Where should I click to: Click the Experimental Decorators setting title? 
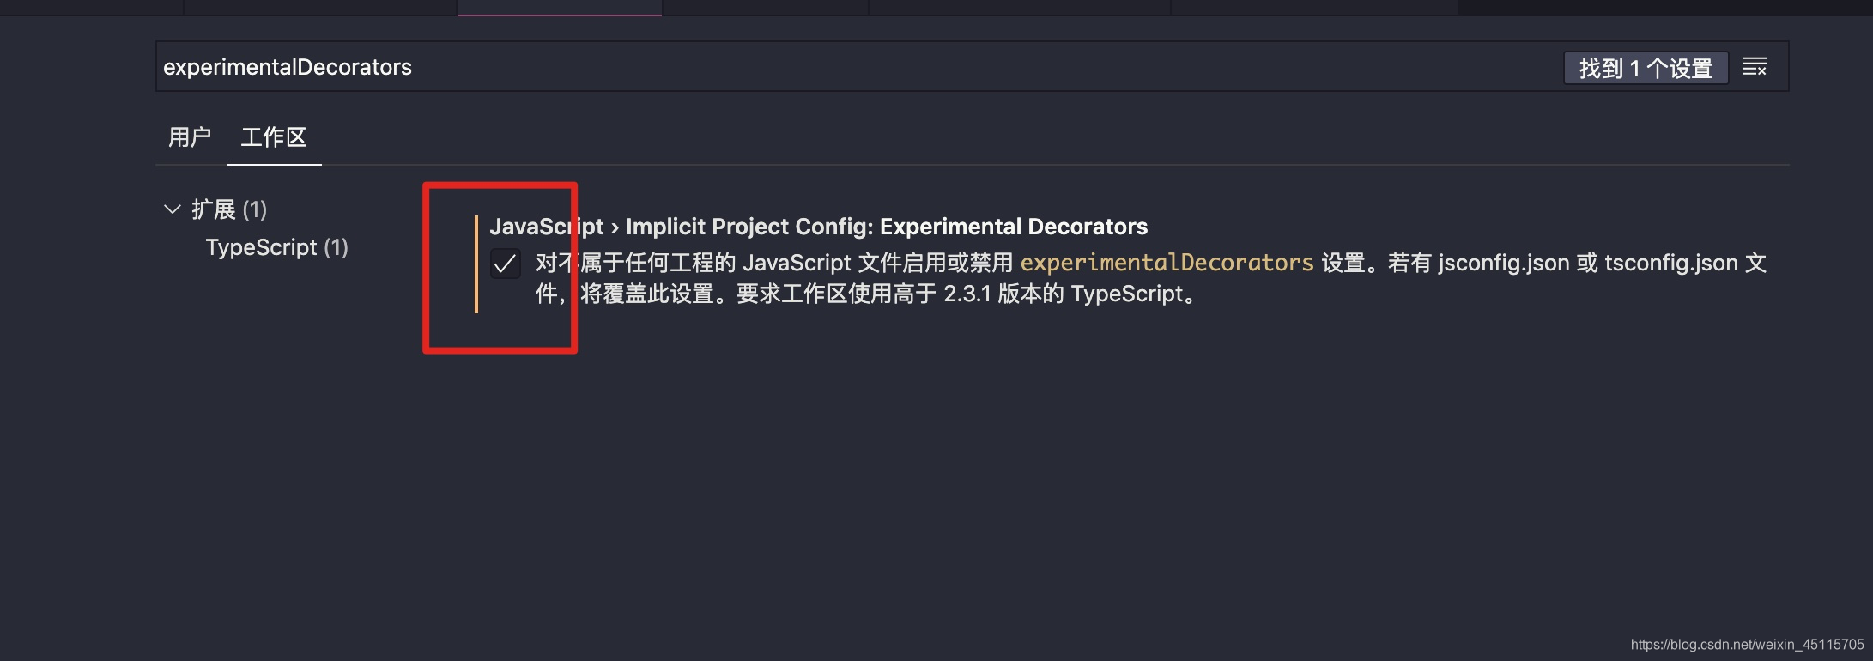818,227
